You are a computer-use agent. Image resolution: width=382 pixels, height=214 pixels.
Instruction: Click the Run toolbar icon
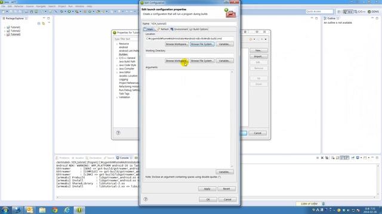69,11
